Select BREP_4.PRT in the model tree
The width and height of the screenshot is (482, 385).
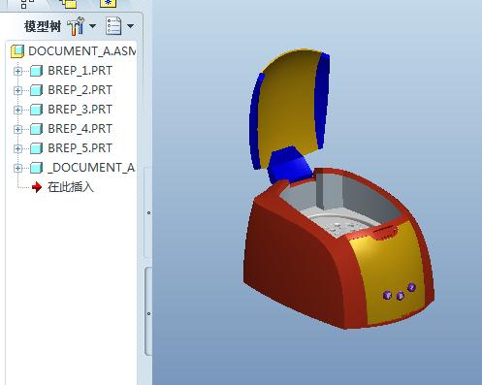pyautogui.click(x=80, y=129)
